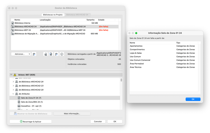Expand the de Biblioteca ARCHICAD 24 tree node
The image size is (210, 133).
13,82
